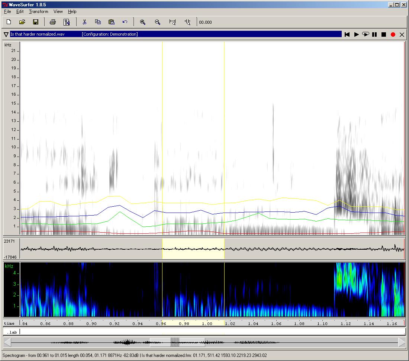
Task: Toggle loop playback
Action: pyautogui.click(x=365, y=35)
